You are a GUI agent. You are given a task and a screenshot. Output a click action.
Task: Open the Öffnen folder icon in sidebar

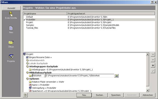click(x=11, y=42)
